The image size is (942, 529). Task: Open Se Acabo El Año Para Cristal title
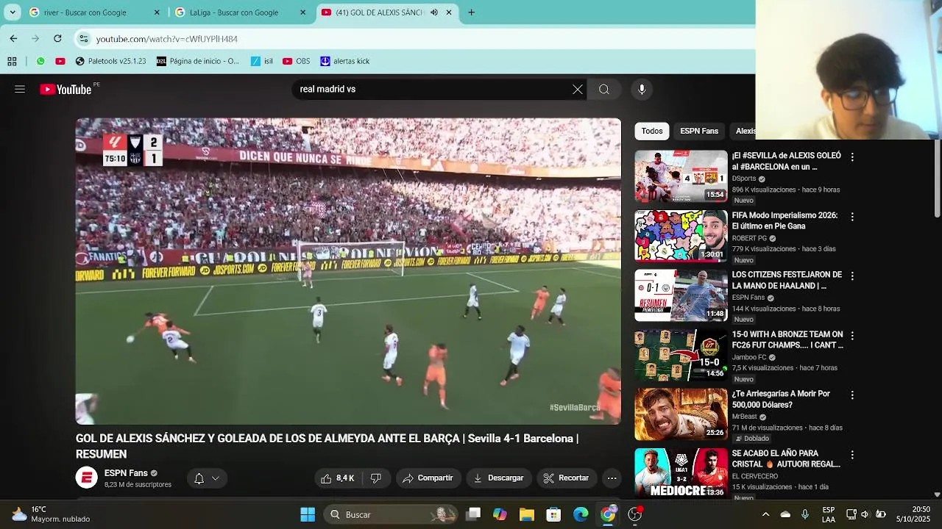[x=786, y=458]
